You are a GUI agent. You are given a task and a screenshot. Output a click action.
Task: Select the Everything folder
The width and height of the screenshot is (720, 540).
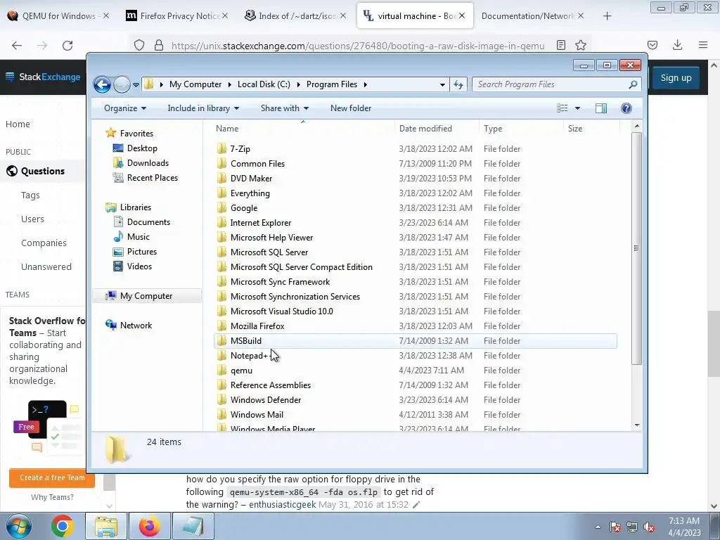250,193
